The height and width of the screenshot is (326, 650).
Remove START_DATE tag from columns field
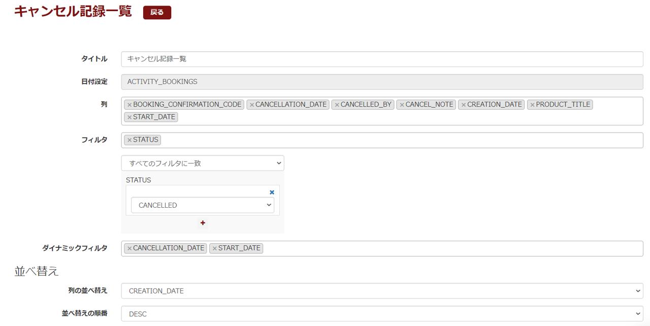pyautogui.click(x=129, y=117)
